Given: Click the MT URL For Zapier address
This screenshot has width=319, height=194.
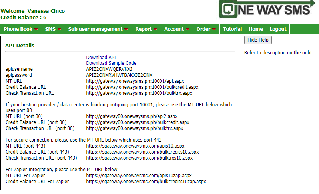Looking at the screenshot, I should click(139, 176).
